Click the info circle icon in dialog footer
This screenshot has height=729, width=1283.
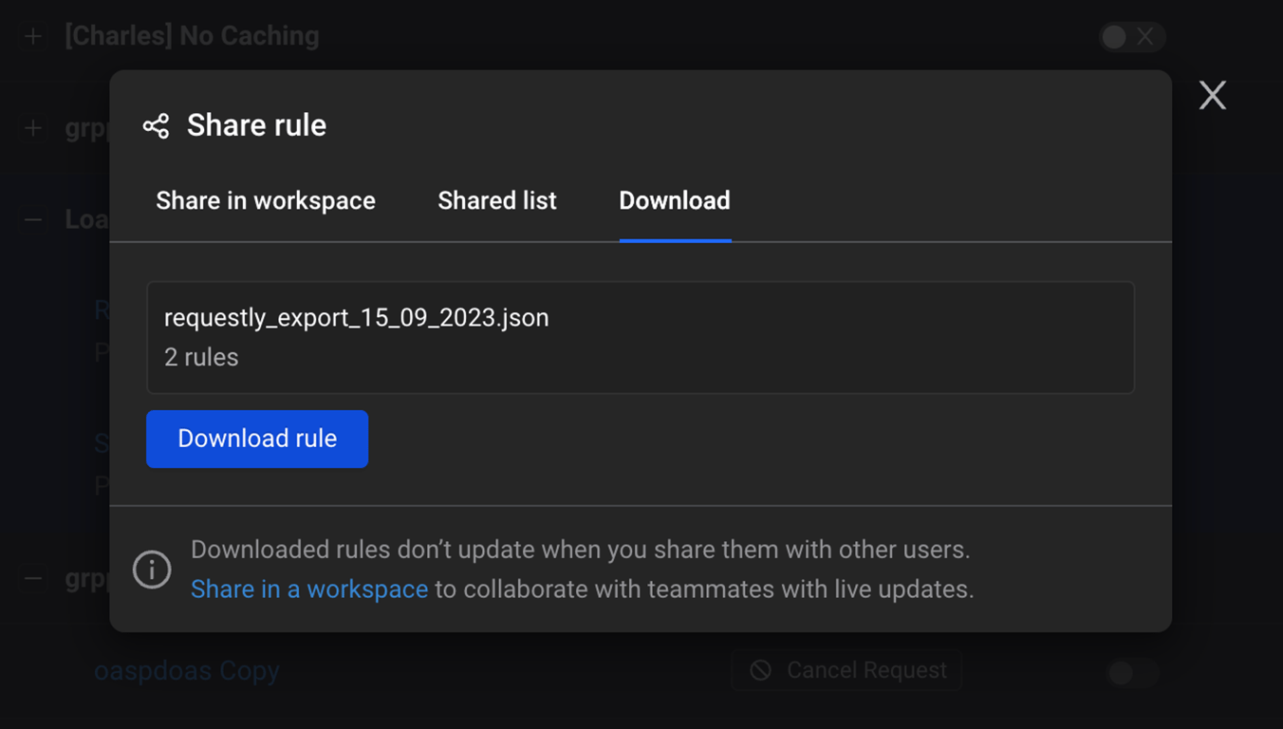tap(152, 570)
